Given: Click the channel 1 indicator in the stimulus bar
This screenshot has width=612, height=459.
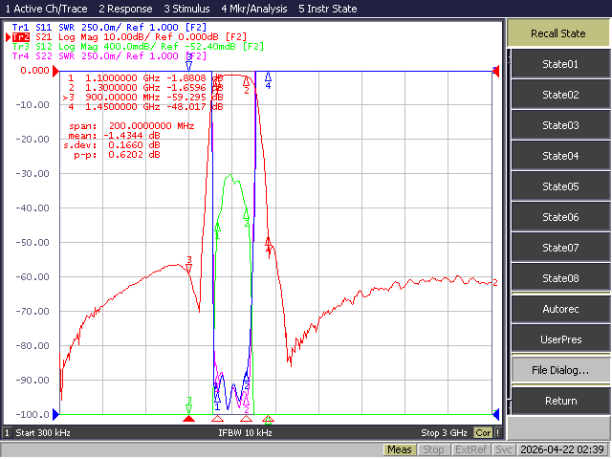Looking at the screenshot, I should [x=7, y=432].
